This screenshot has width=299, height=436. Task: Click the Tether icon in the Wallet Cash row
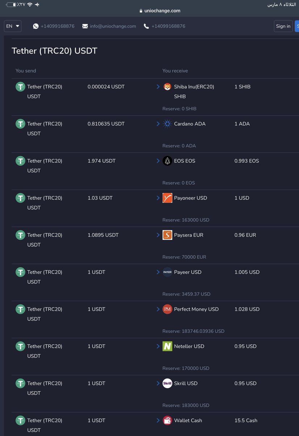(x=20, y=420)
